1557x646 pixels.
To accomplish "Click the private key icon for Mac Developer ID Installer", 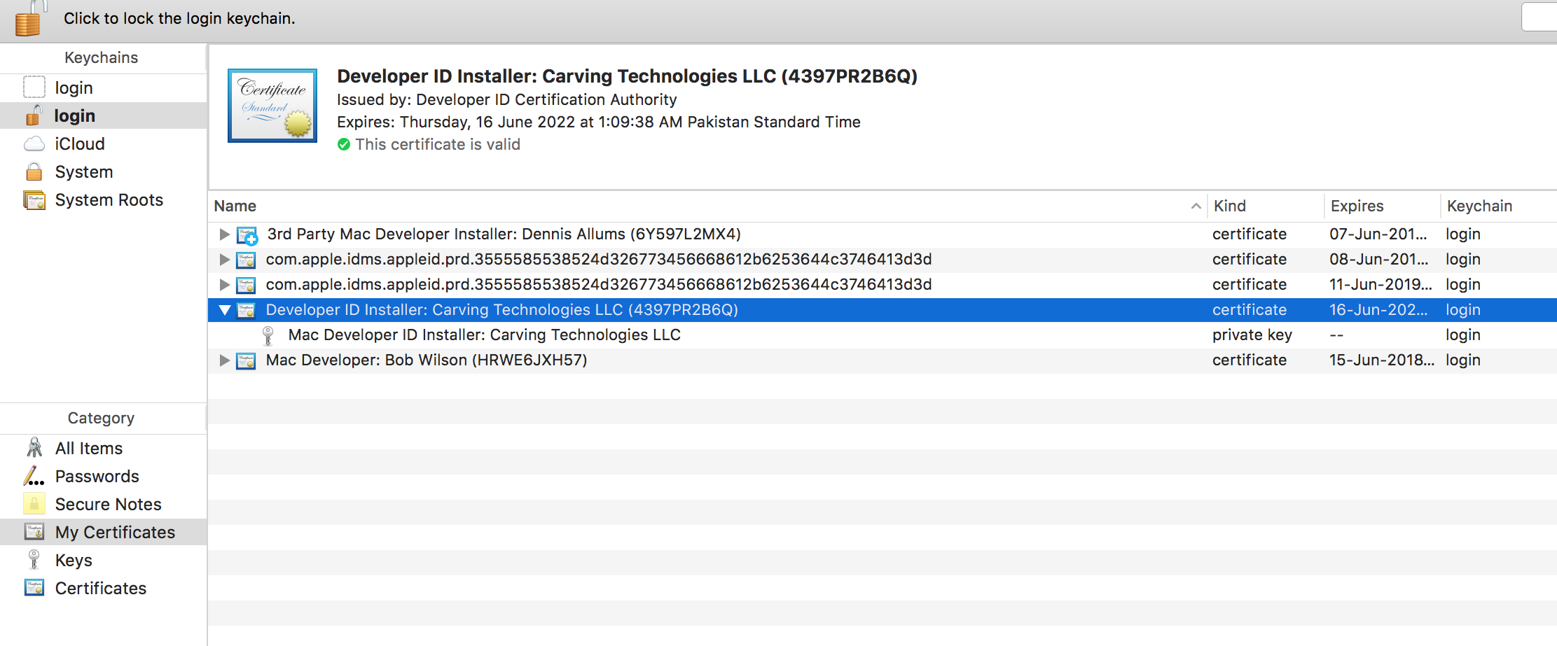I will tap(268, 336).
